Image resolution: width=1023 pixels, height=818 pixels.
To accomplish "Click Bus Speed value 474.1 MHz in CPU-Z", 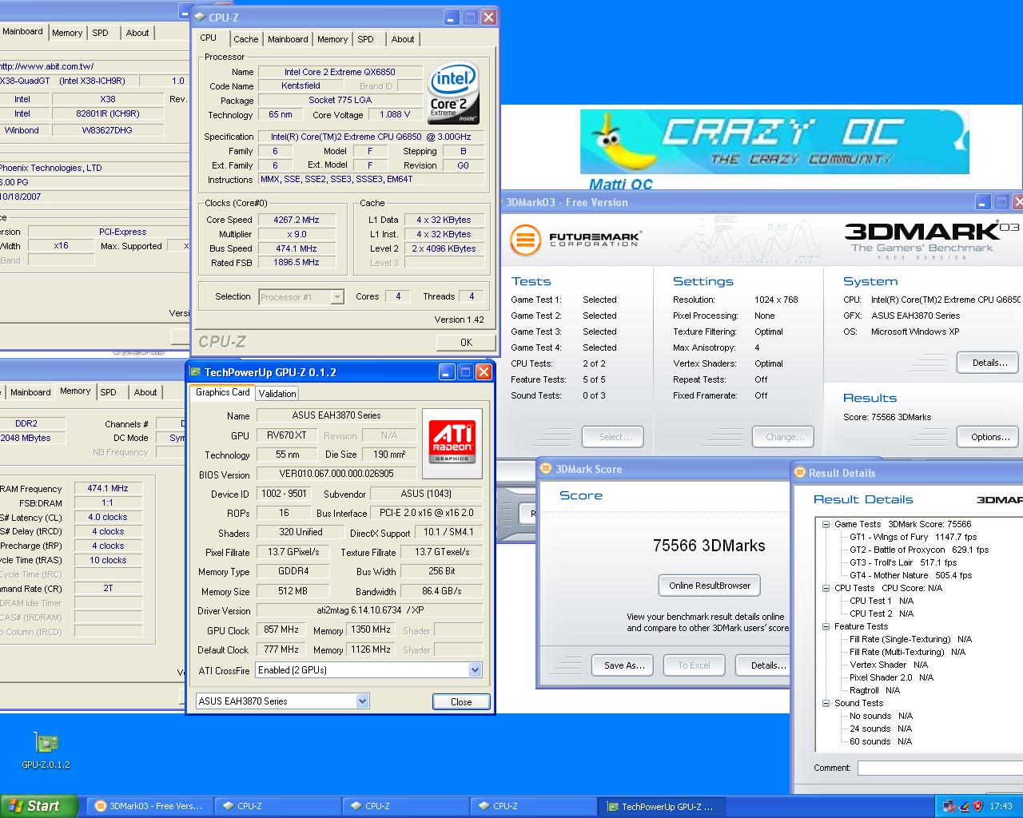I will click(x=296, y=248).
